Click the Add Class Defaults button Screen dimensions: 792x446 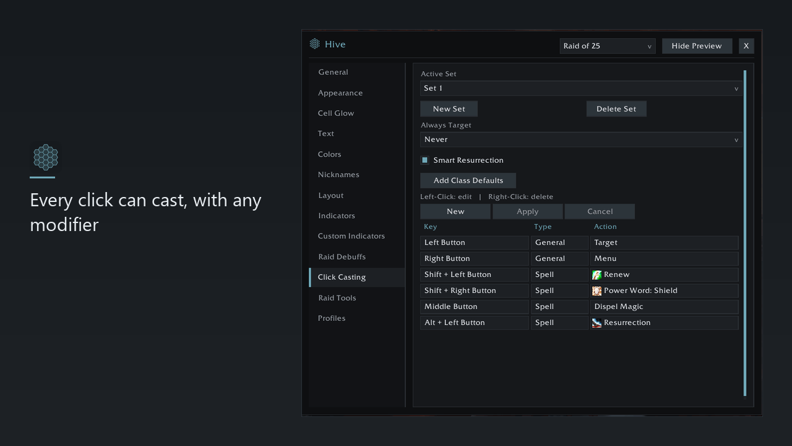click(468, 181)
